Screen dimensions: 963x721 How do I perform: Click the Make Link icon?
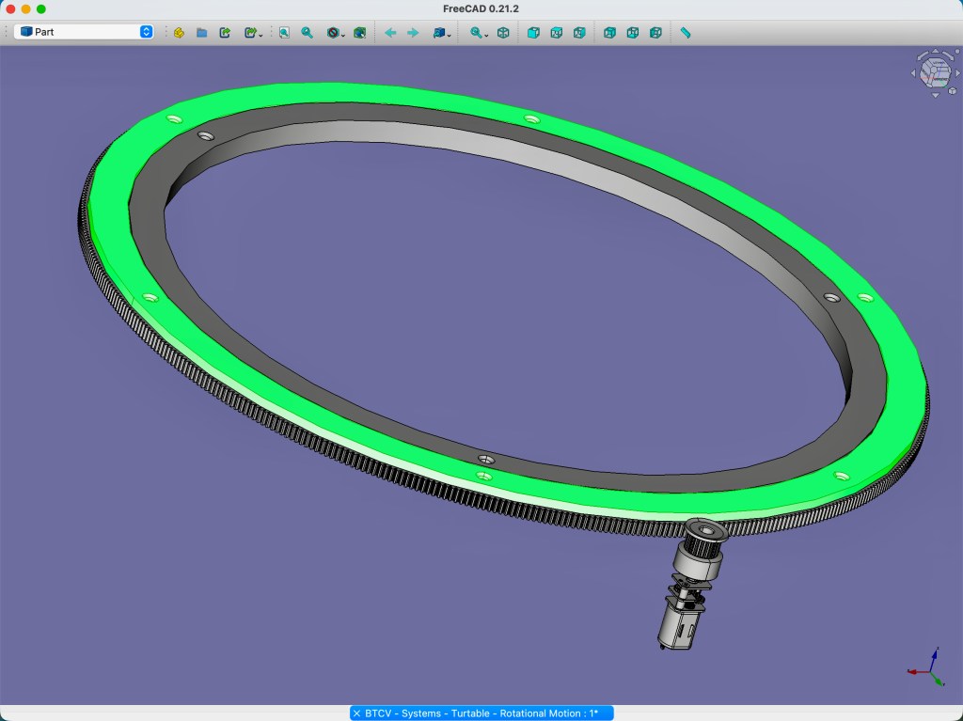226,32
